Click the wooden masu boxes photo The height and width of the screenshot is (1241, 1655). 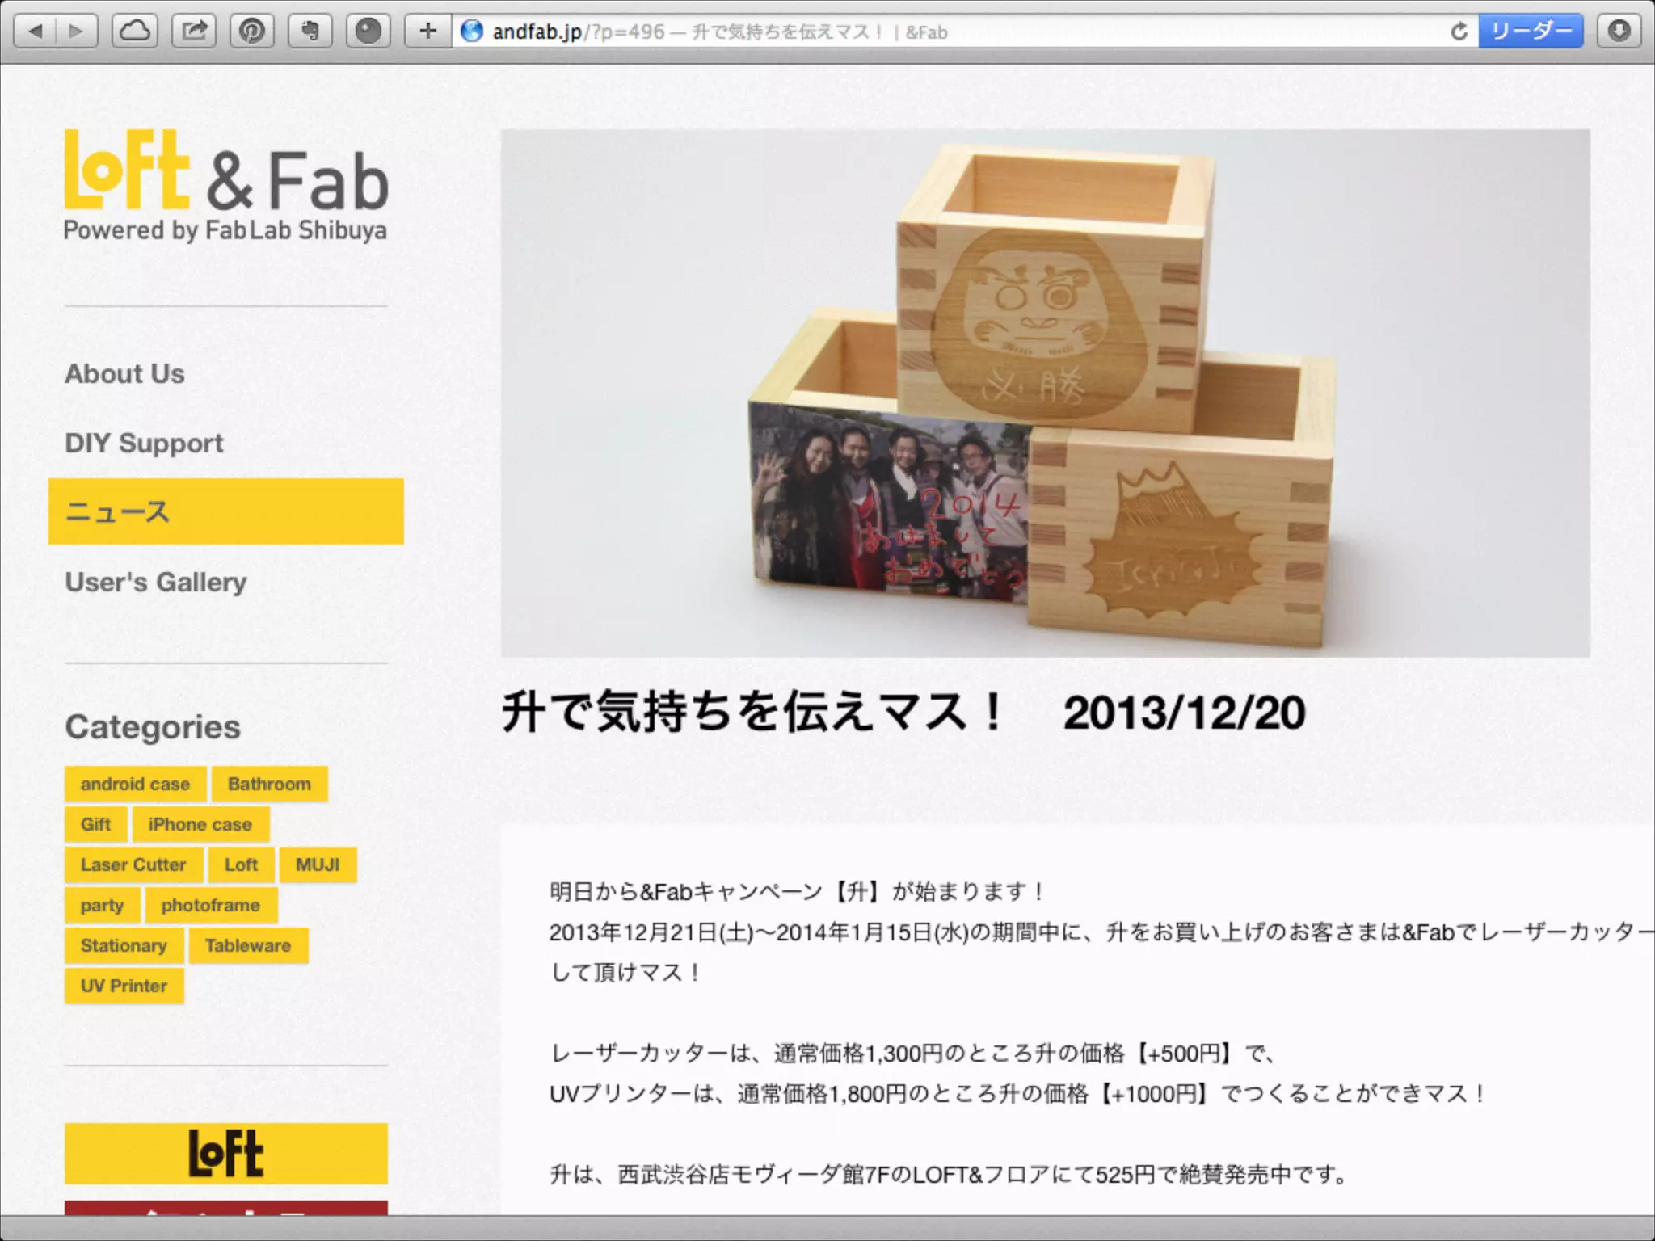click(x=1045, y=393)
